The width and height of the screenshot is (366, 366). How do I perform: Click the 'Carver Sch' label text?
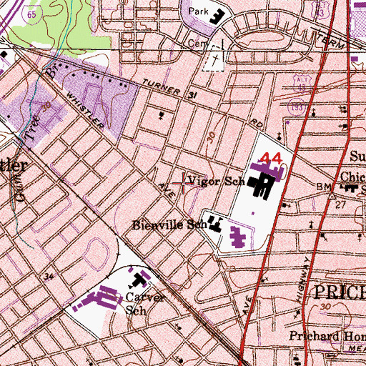pyautogui.click(x=145, y=304)
